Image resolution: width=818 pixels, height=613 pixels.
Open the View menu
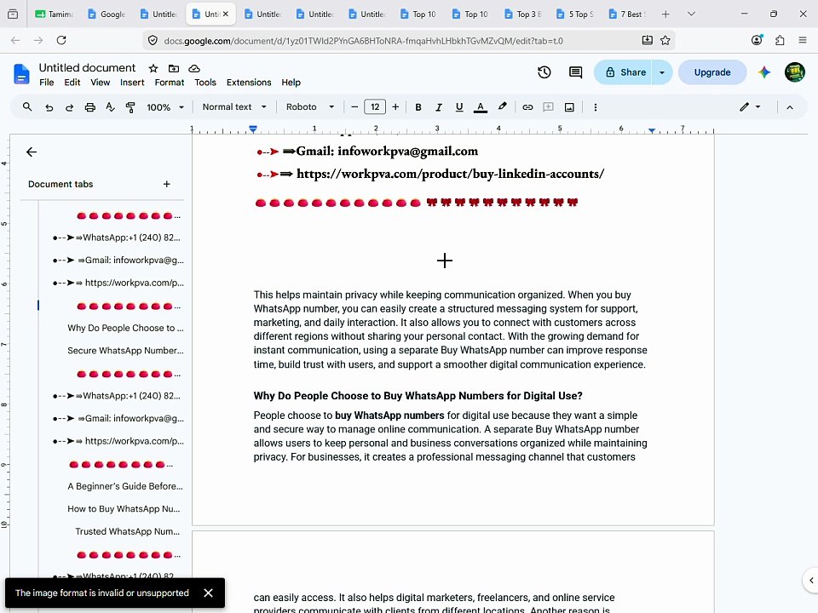pyautogui.click(x=101, y=83)
